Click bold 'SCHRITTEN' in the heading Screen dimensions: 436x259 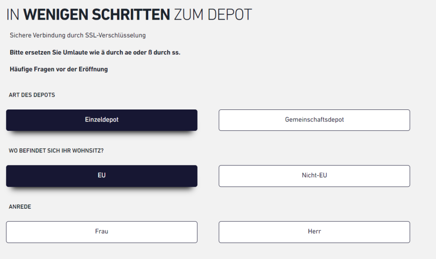click(129, 15)
